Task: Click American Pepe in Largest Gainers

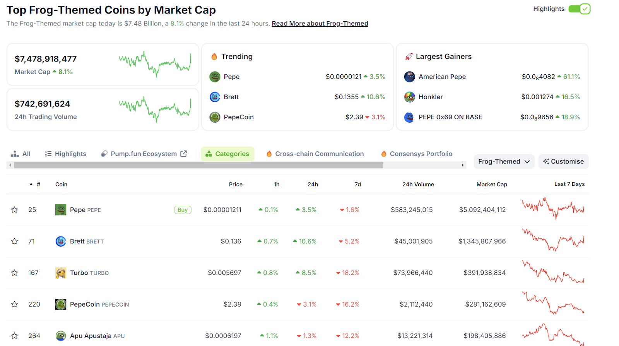Action: 442,77
